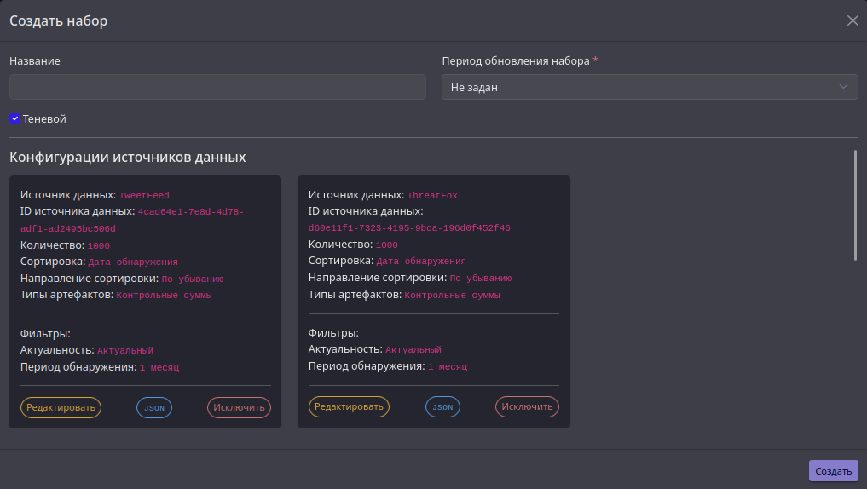The height and width of the screenshot is (489, 867).
Task: Click the vertical scrollbar of the configurations list
Action: click(x=855, y=204)
